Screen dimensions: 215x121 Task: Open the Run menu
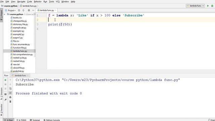point(45,2)
